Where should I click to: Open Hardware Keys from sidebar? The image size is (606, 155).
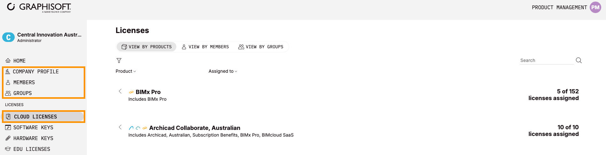[x=33, y=138]
